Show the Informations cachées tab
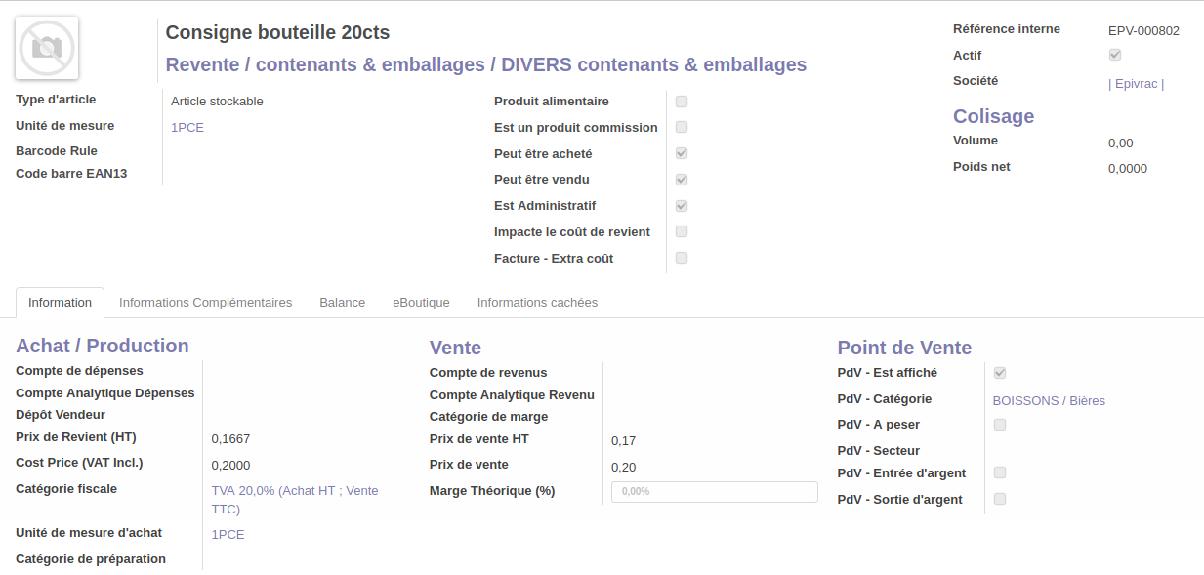This screenshot has width=1204, height=575. pyautogui.click(x=537, y=303)
